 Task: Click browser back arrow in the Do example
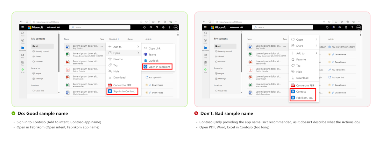click(21, 22)
